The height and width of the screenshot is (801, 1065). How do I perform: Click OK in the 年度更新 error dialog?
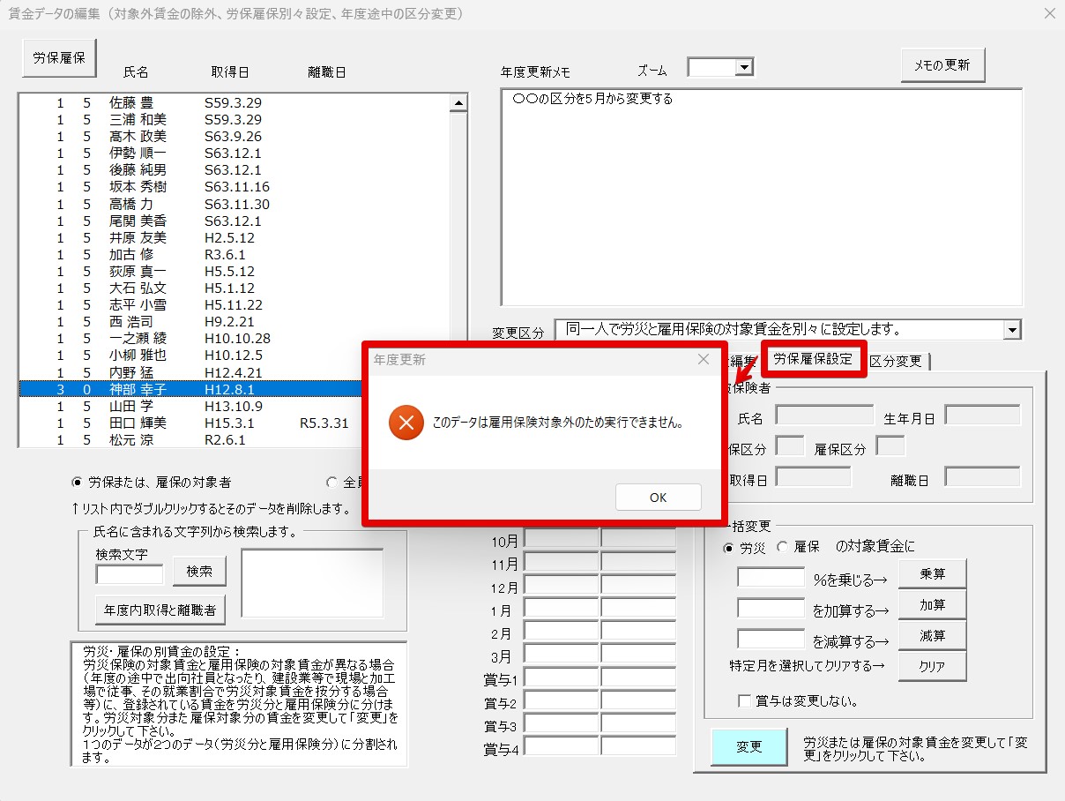coord(659,497)
